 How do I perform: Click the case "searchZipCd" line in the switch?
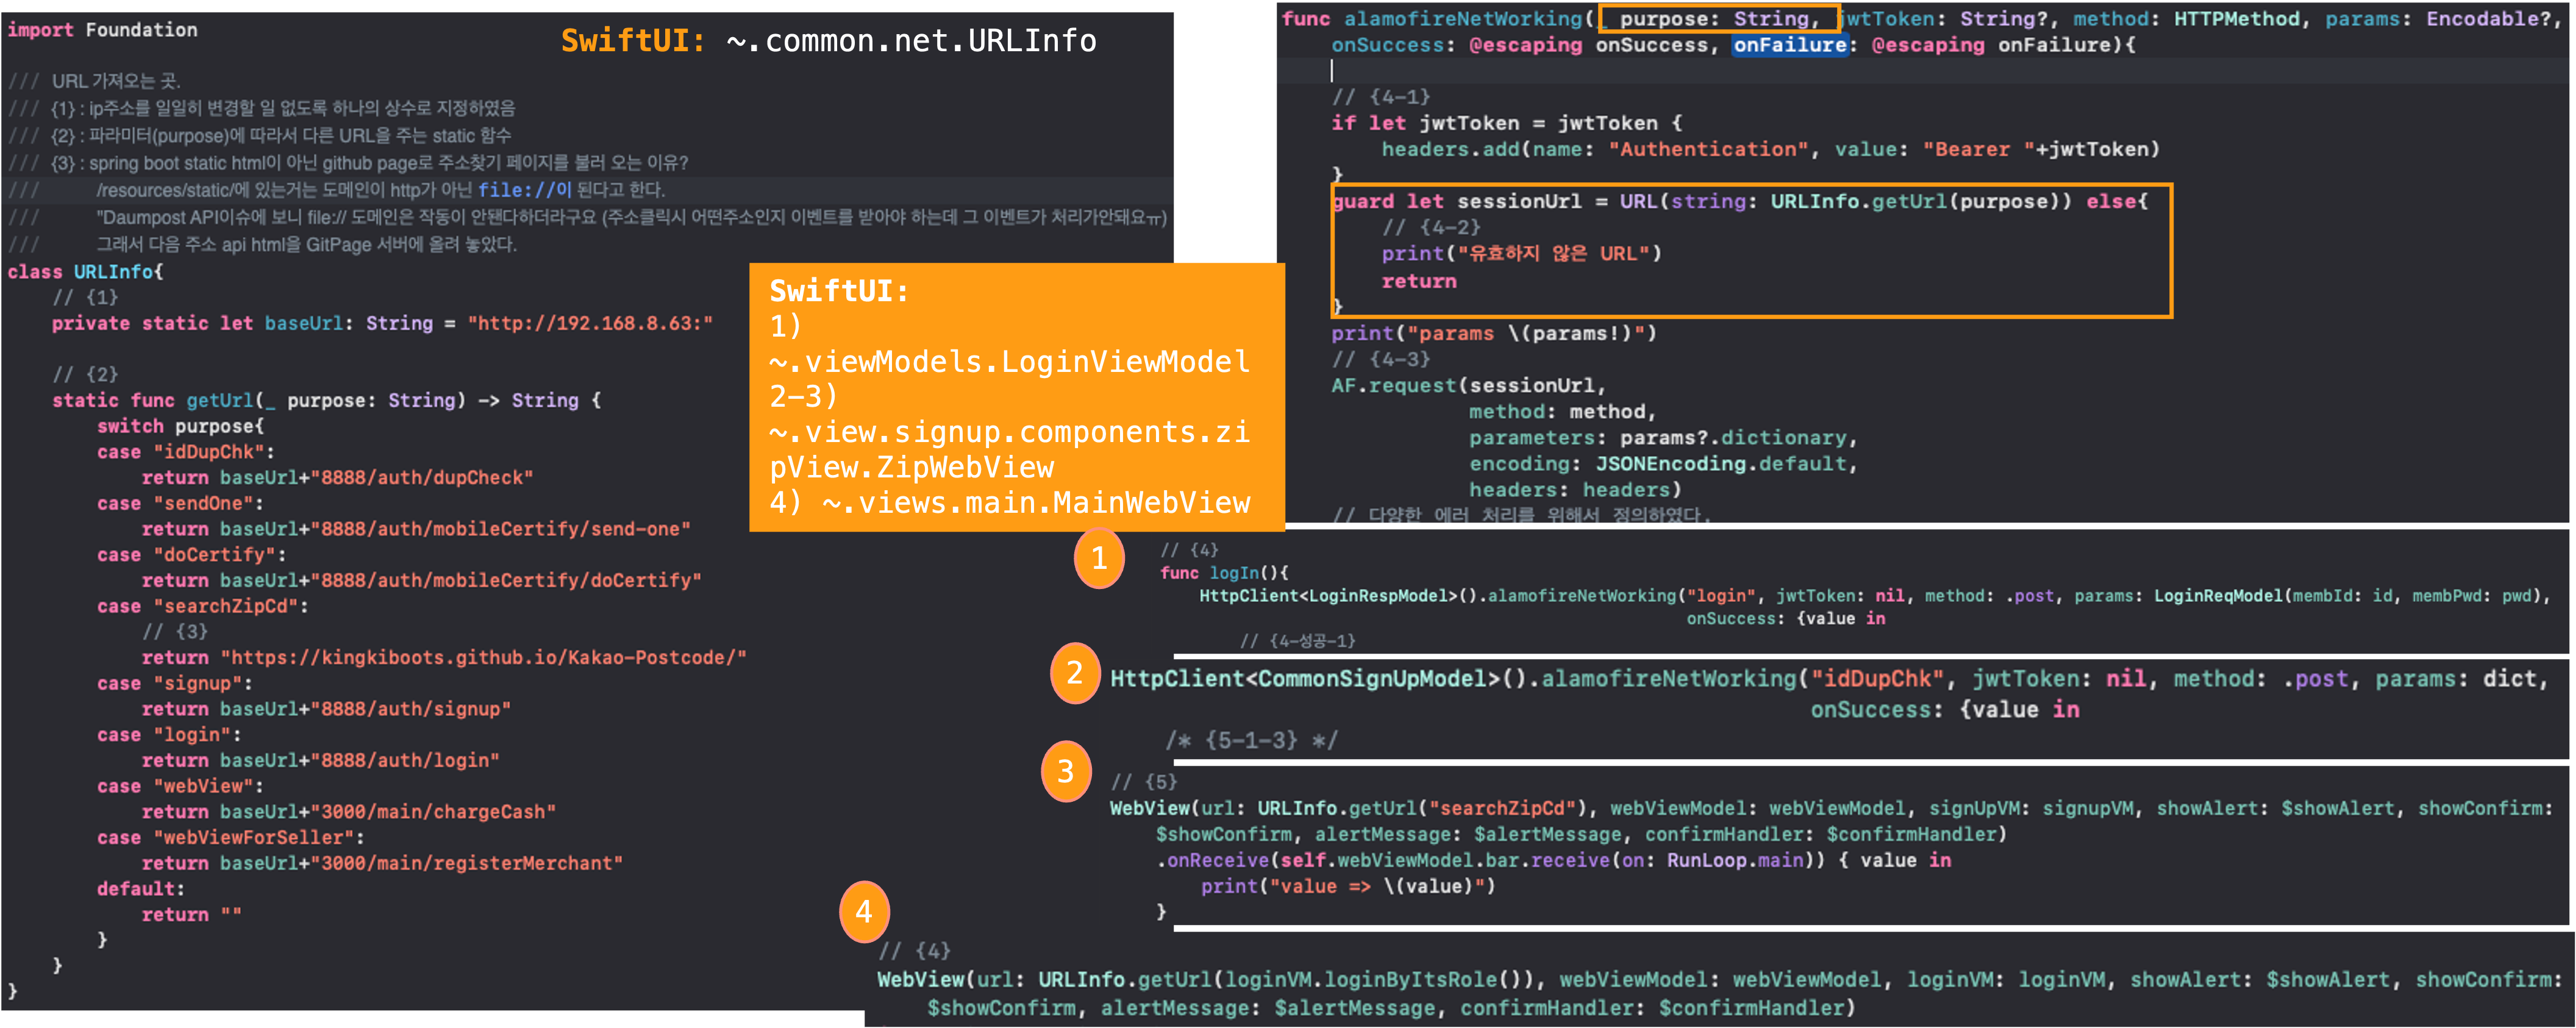click(x=202, y=606)
